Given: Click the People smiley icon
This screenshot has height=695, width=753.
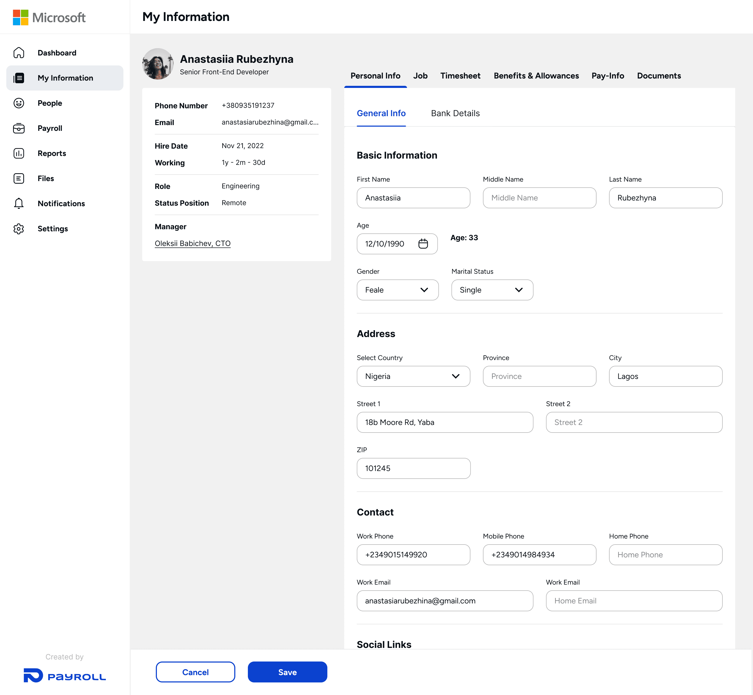Looking at the screenshot, I should (x=19, y=103).
